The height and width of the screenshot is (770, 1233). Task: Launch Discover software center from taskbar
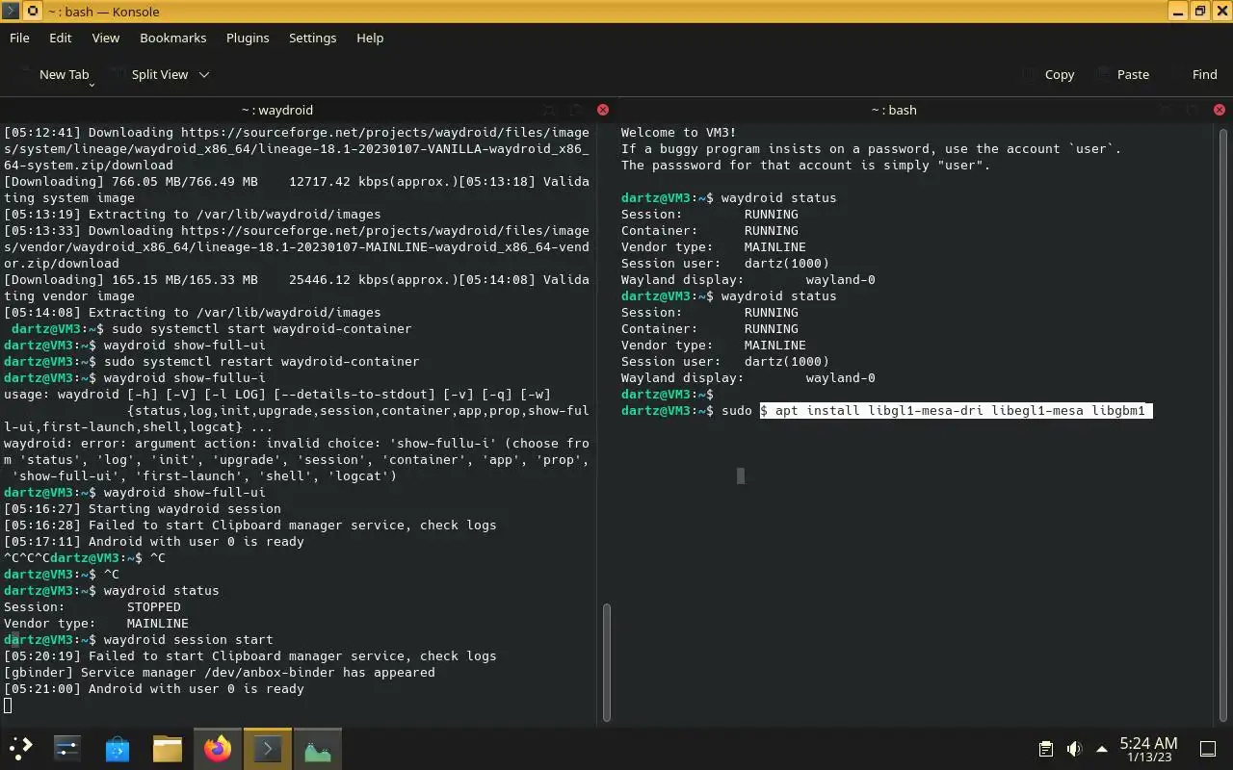pyautogui.click(x=118, y=748)
